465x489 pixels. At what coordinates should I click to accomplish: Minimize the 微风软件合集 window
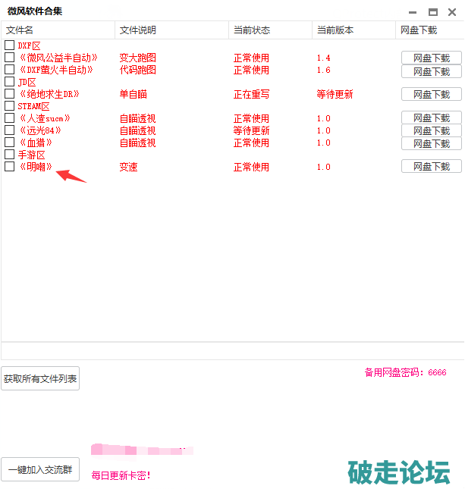point(413,11)
